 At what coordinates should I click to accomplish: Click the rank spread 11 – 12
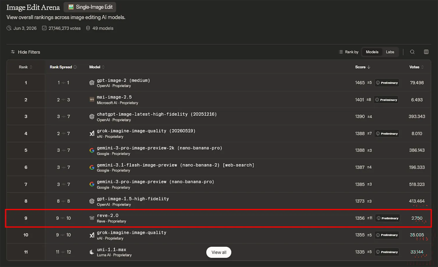(63, 252)
